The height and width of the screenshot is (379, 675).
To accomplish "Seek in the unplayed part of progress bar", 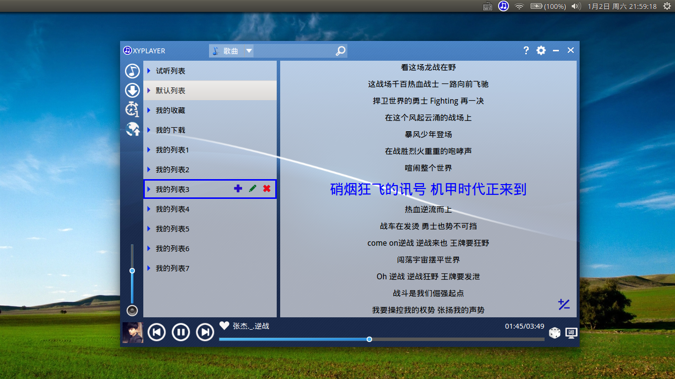I will click(458, 339).
